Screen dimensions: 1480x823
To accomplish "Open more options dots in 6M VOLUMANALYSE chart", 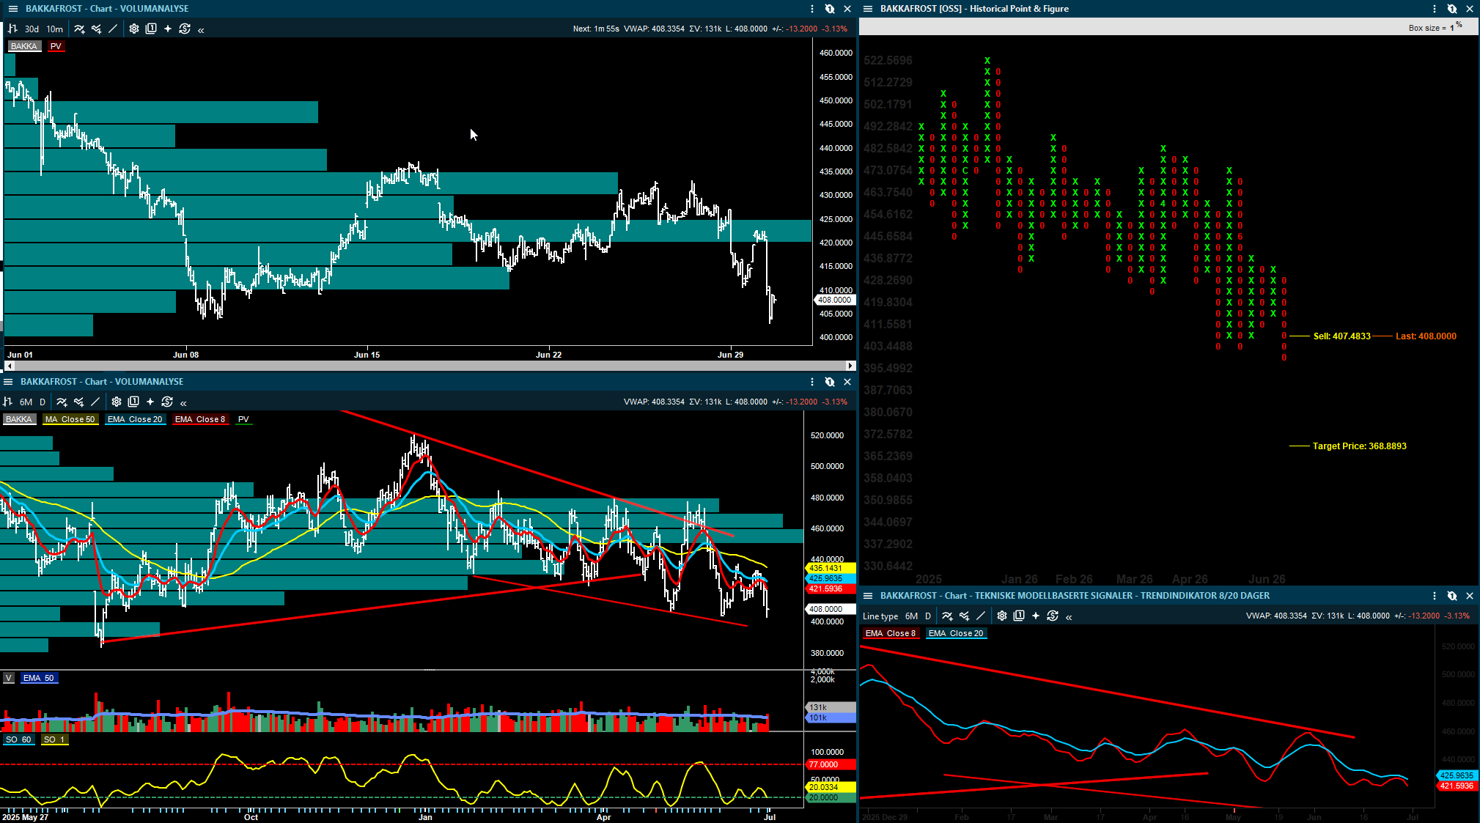I will pyautogui.click(x=812, y=382).
